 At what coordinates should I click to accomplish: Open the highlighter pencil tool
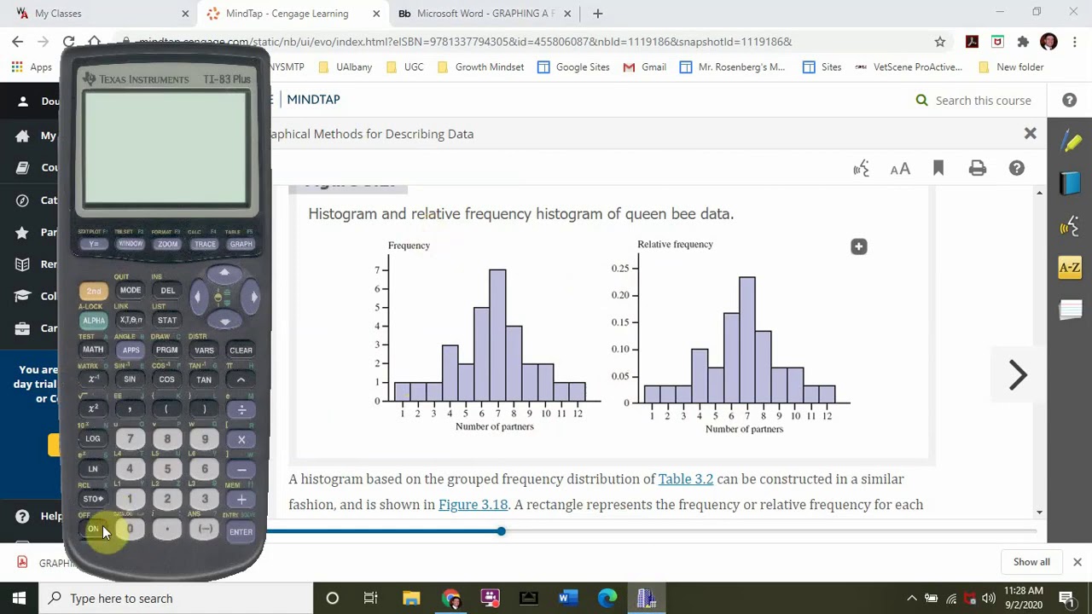1071,142
